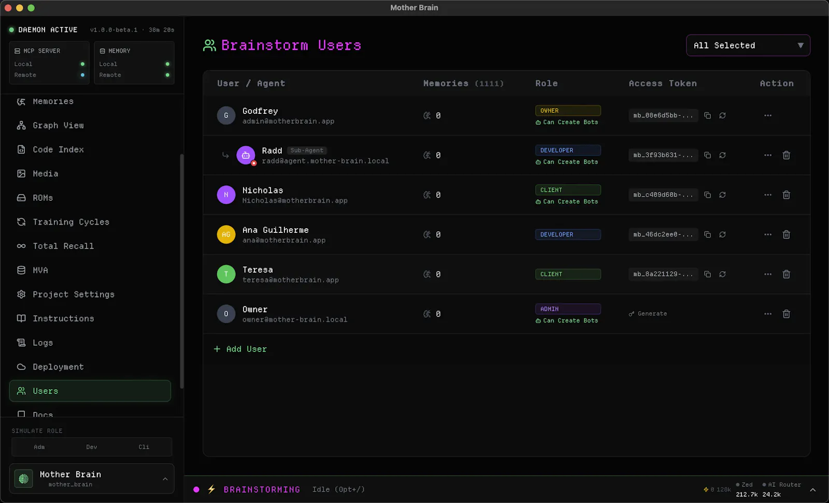Click Ana Guilherme's AG avatar
Image resolution: width=829 pixels, height=503 pixels.
click(x=226, y=234)
